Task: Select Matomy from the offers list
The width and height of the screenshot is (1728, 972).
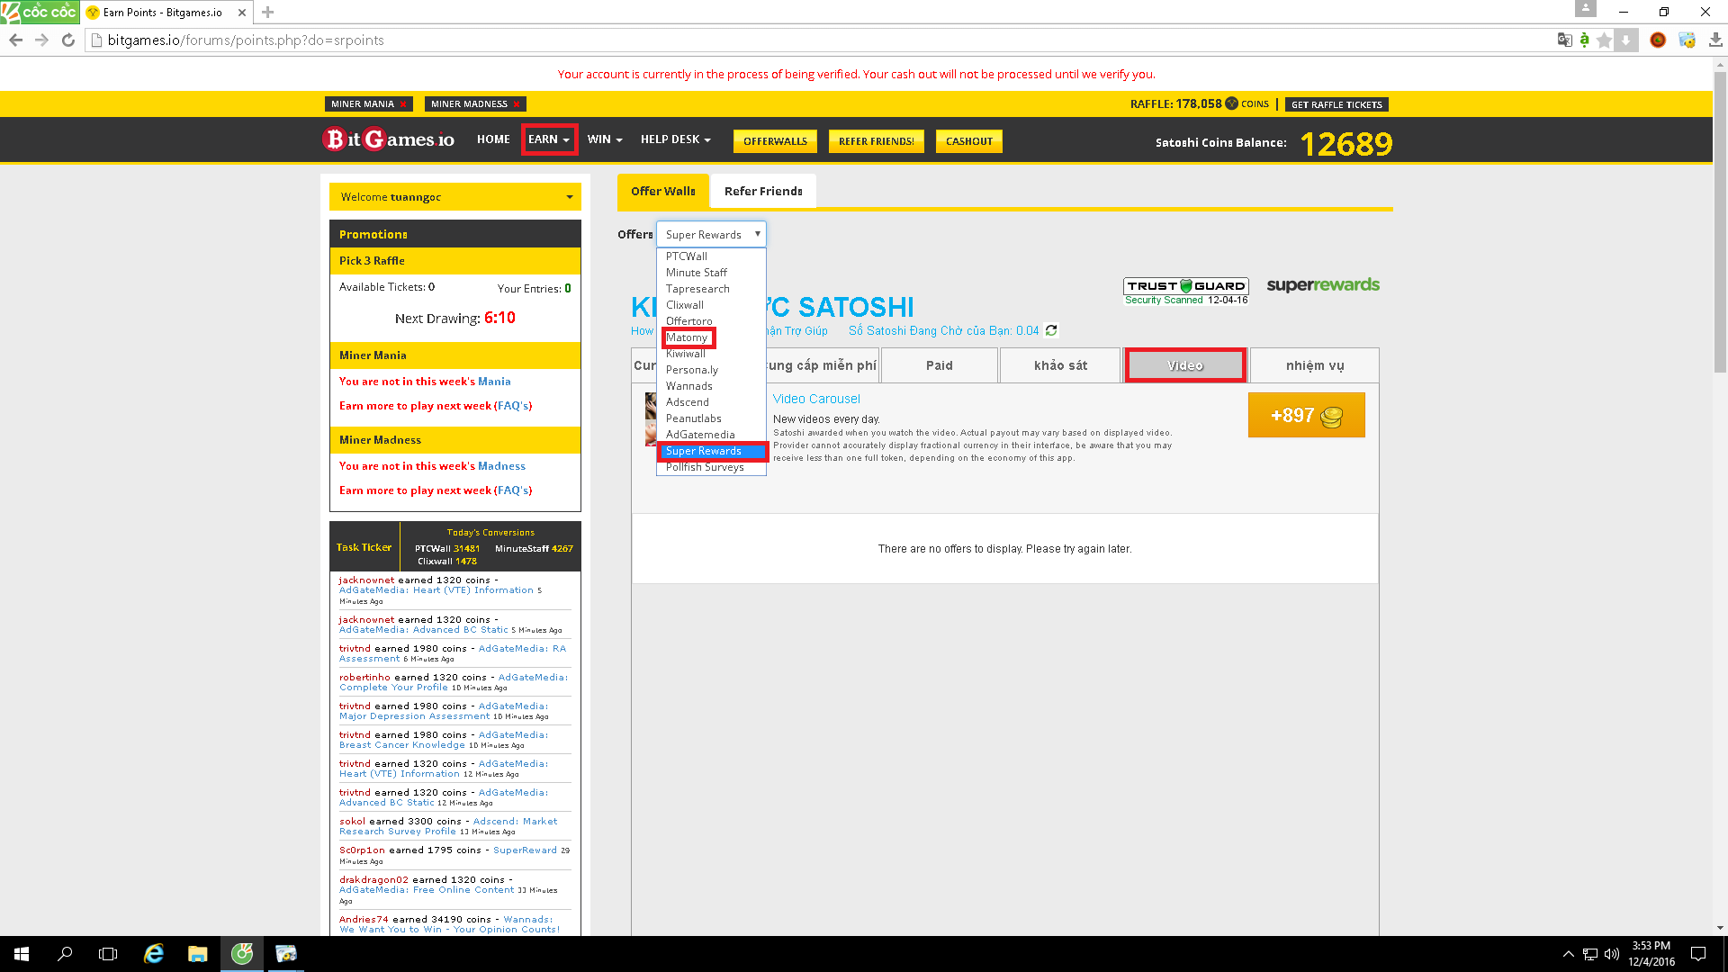Action: coord(687,337)
